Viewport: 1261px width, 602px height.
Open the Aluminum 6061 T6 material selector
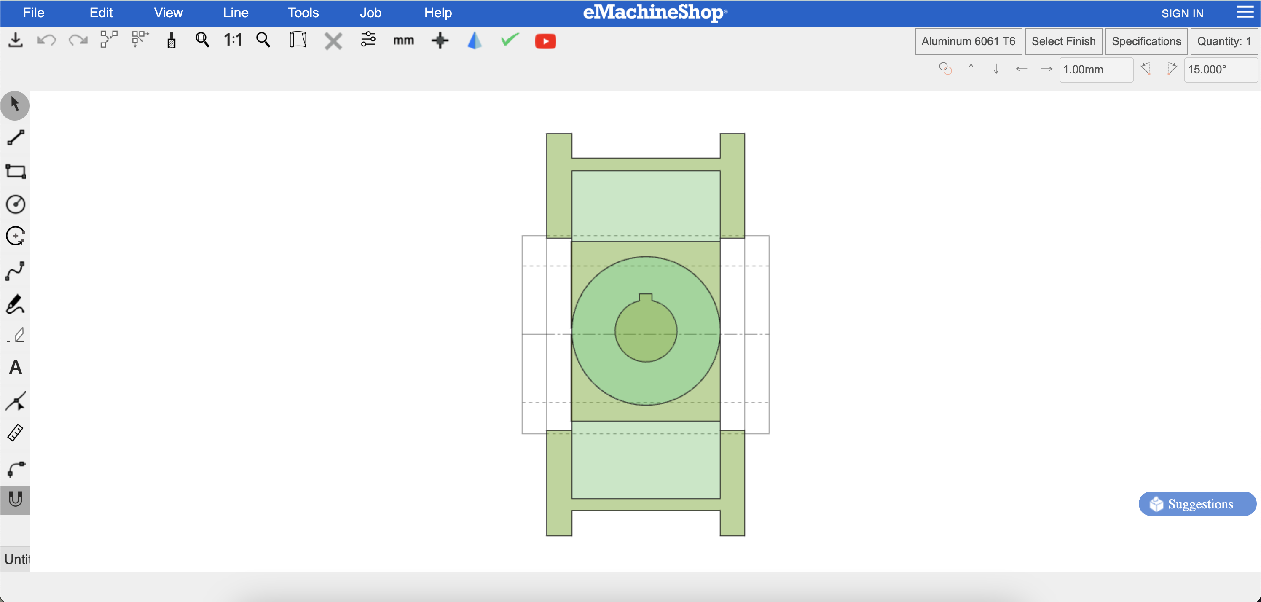pyautogui.click(x=968, y=41)
